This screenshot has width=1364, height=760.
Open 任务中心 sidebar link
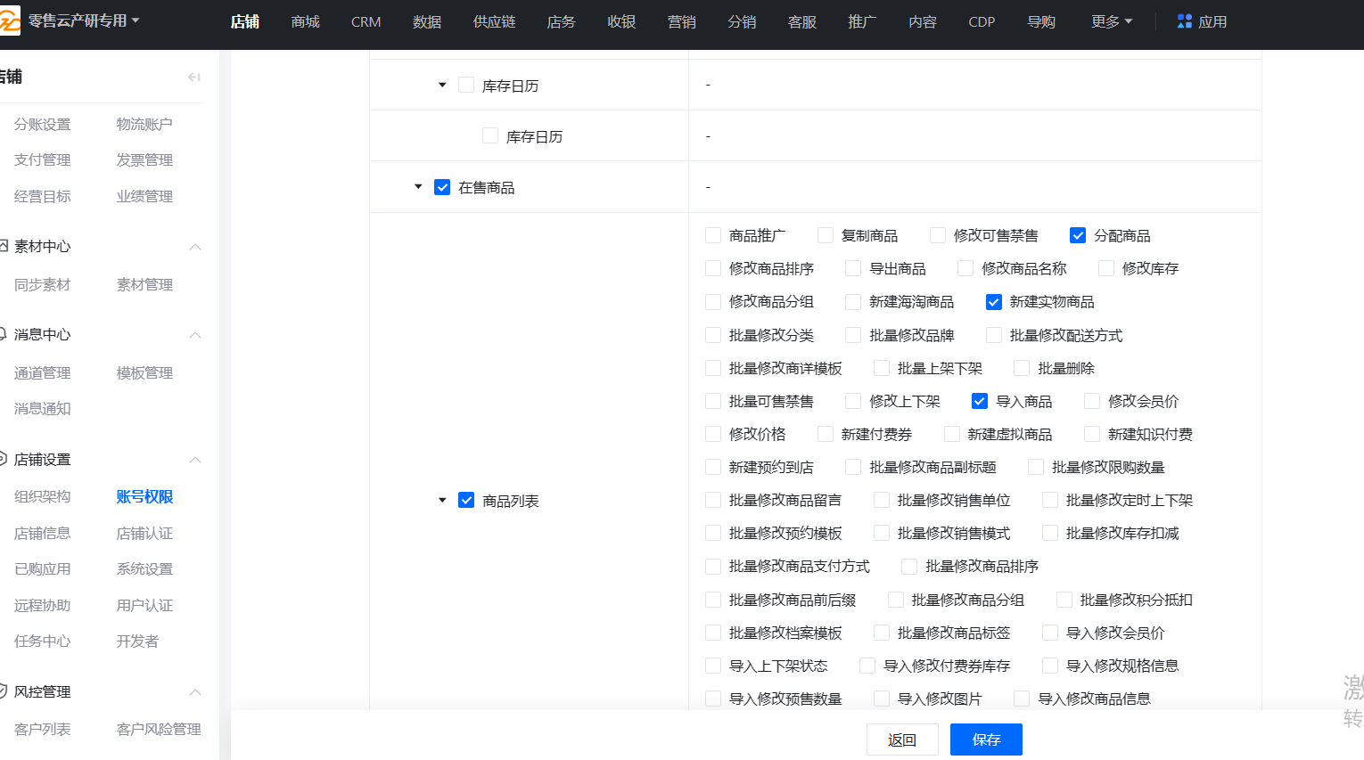pyautogui.click(x=42, y=641)
